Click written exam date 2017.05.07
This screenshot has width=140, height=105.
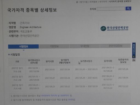[x=50, y=78]
